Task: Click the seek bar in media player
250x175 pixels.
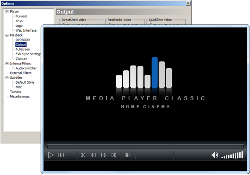Action: coord(145,147)
